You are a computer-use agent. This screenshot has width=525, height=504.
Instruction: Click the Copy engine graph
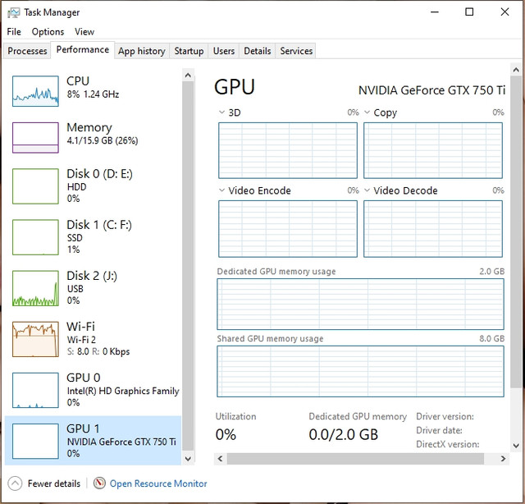(x=433, y=150)
